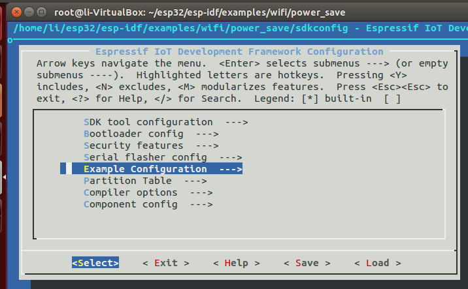Click the terminal title bar path text
This screenshot has height=289, width=468.
(x=199, y=12)
